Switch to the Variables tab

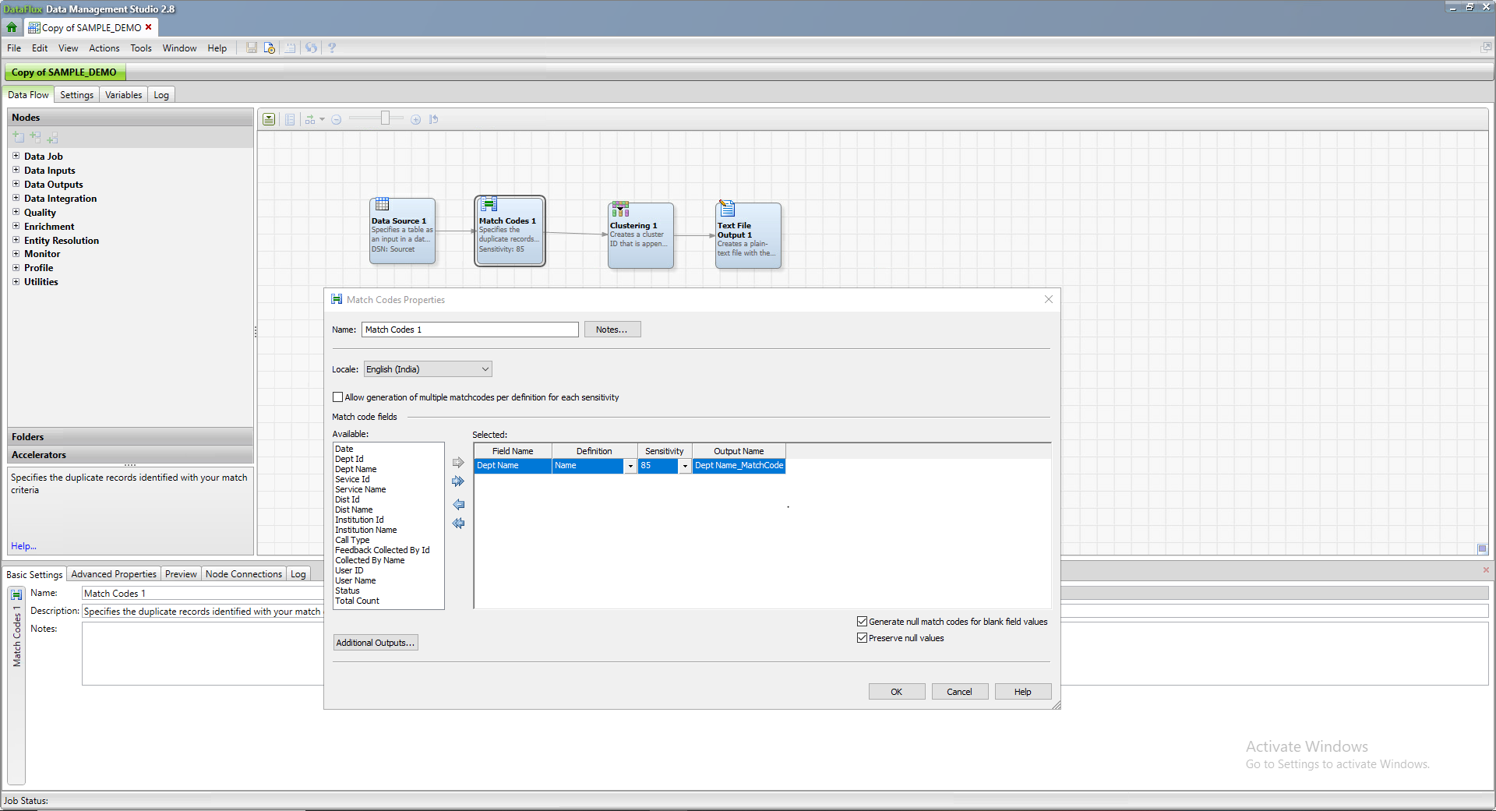pyautogui.click(x=123, y=95)
